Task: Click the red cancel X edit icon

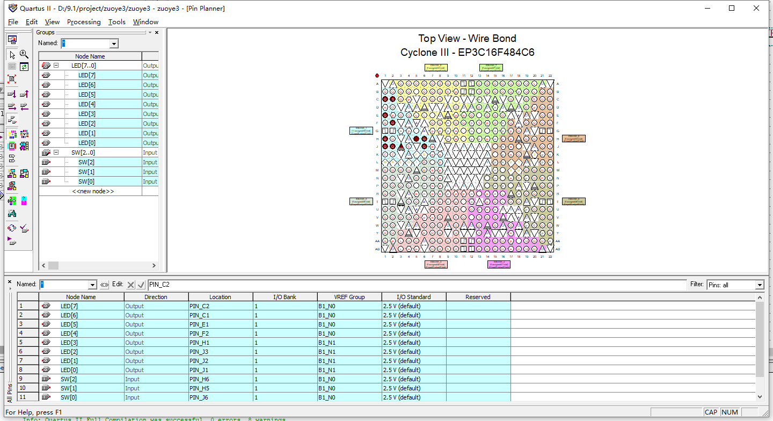Action: click(x=130, y=285)
